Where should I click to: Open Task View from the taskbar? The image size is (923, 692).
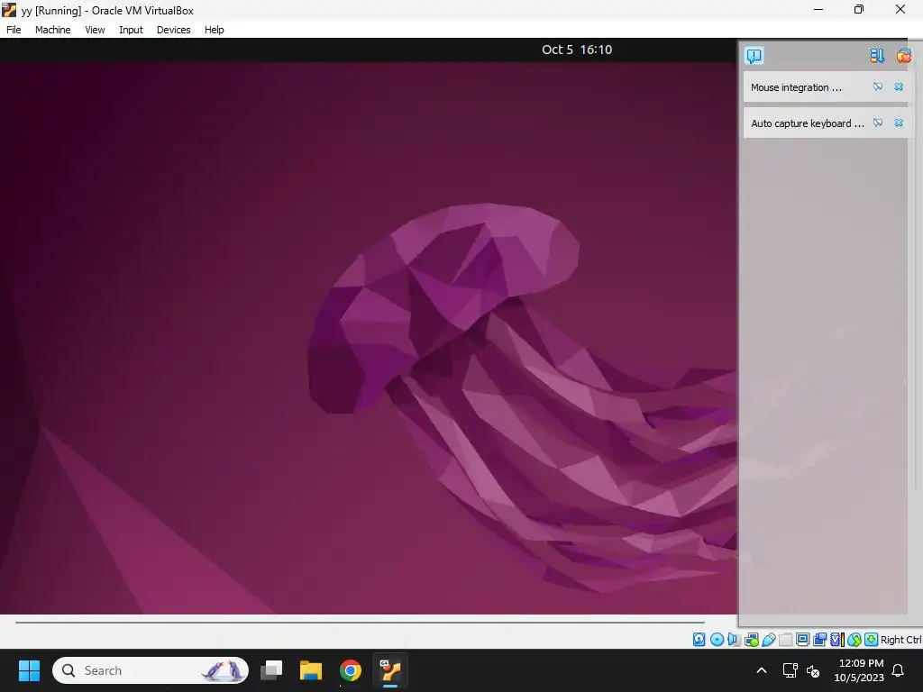point(271,670)
